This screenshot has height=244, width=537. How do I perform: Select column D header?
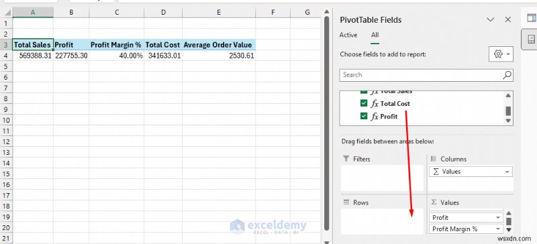(x=163, y=12)
